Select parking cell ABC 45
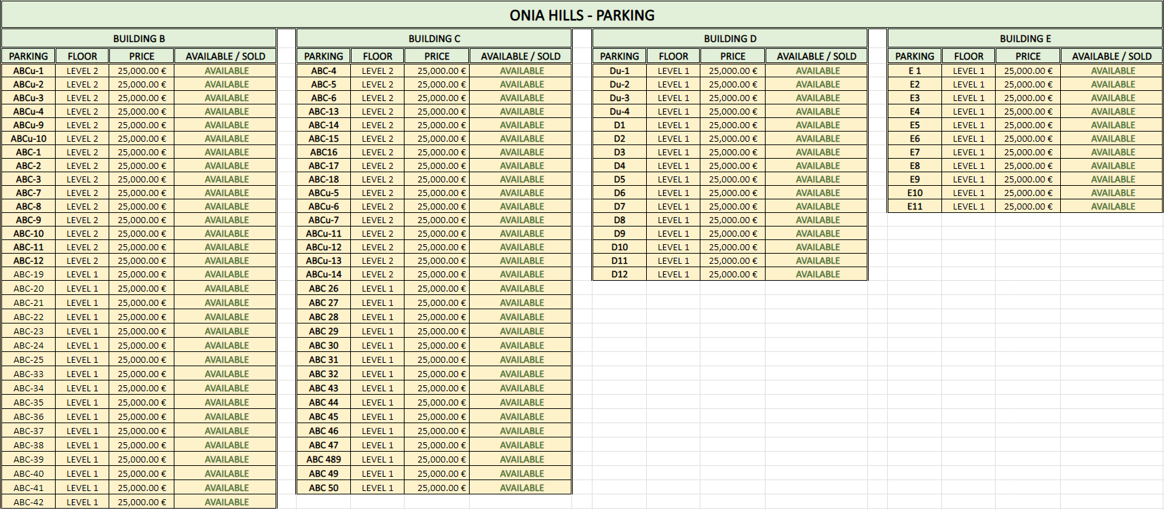 [x=324, y=416]
